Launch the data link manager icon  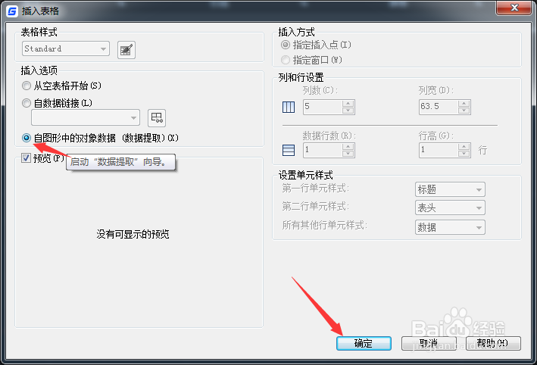click(157, 118)
